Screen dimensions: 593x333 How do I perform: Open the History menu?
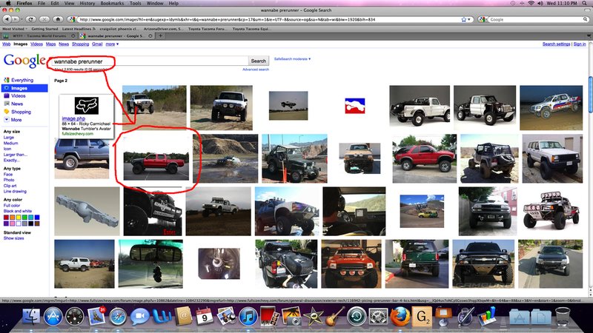tap(87, 3)
